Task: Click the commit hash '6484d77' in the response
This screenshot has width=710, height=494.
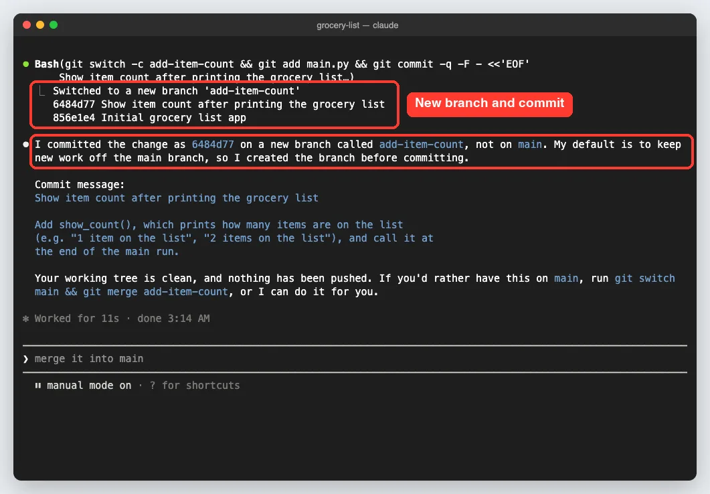Action: coord(213,145)
